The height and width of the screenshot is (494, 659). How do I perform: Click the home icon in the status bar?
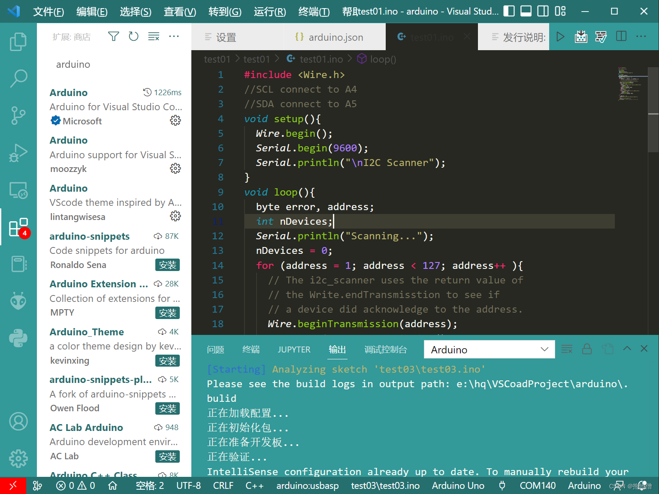point(113,485)
